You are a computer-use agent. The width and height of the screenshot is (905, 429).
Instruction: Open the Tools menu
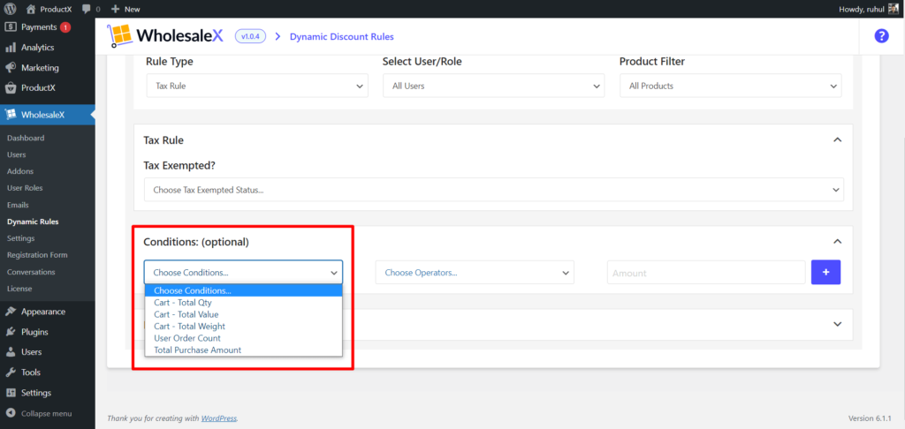31,373
